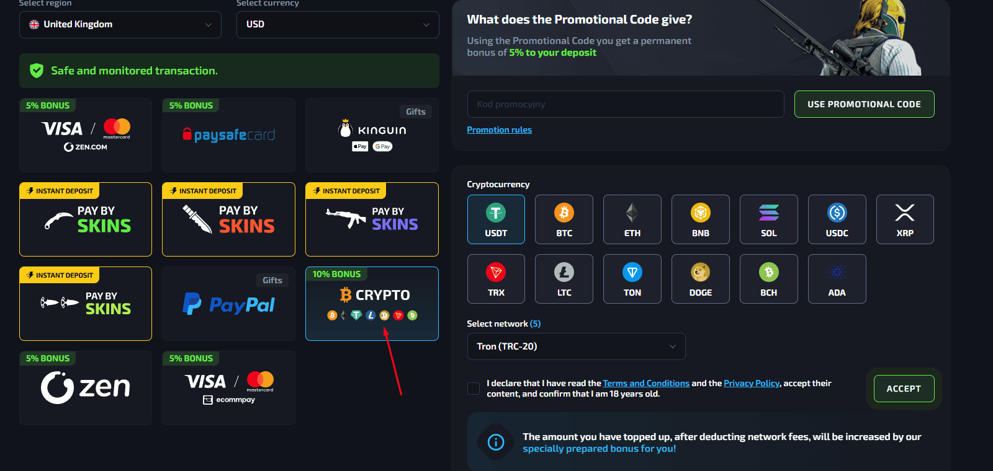Select the PayPal gifts payment method

[x=228, y=304]
